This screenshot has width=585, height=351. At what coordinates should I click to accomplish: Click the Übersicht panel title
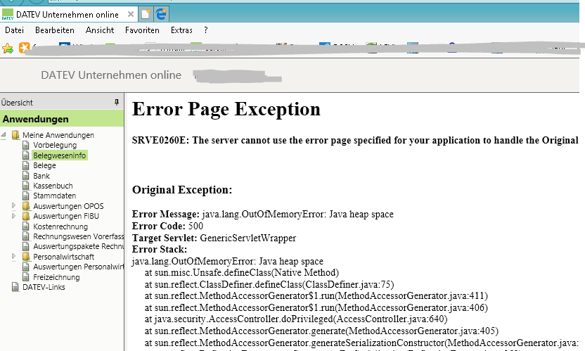point(17,103)
